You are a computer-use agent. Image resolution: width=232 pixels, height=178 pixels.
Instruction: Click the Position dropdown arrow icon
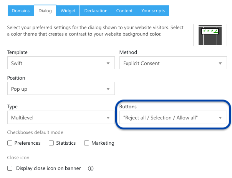[x=108, y=89]
